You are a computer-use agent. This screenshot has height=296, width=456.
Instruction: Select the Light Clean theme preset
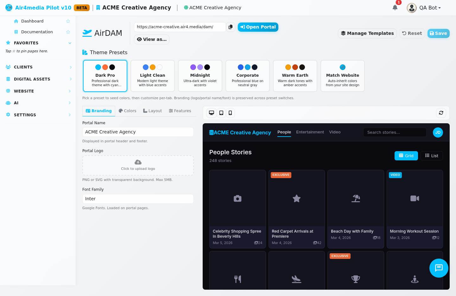point(153,76)
